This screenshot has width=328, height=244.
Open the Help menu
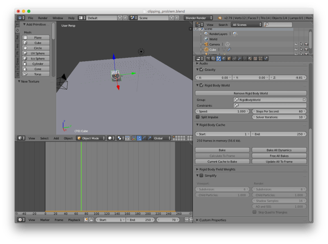pyautogui.click(x=71, y=18)
